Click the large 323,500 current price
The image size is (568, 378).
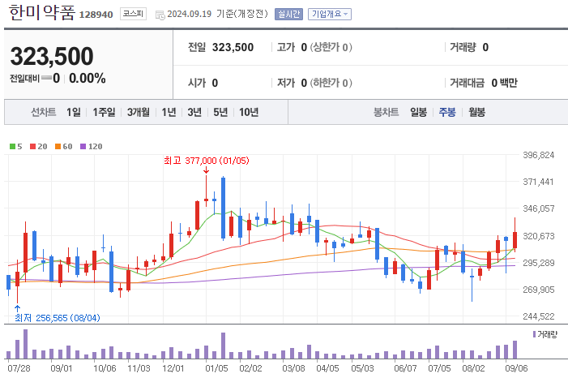tap(52, 56)
